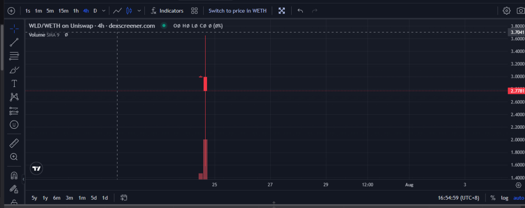The height and width of the screenshot is (208, 525).
Task: Switch to the 15m timeframe
Action: click(63, 11)
